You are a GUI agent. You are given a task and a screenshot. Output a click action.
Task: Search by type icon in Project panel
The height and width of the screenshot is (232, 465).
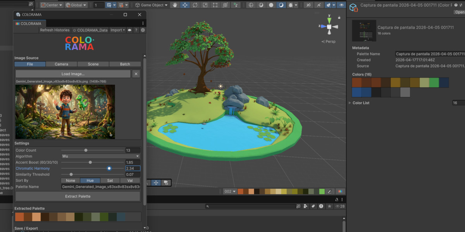coord(306,206)
